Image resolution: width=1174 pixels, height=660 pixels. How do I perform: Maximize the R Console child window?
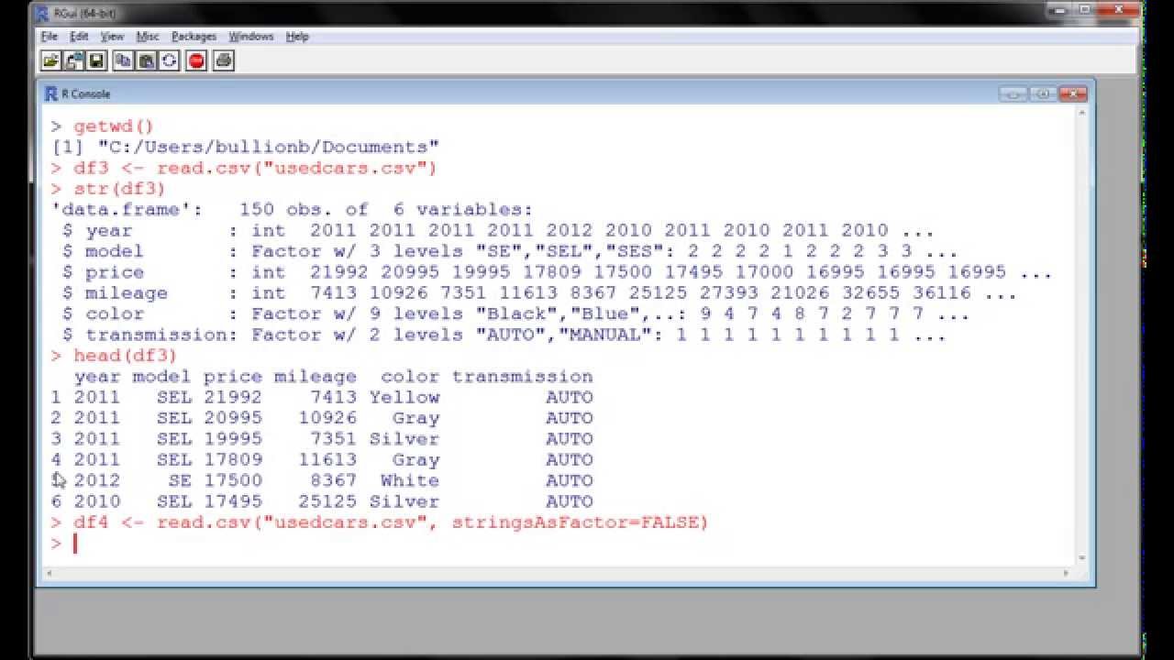[x=1043, y=93]
